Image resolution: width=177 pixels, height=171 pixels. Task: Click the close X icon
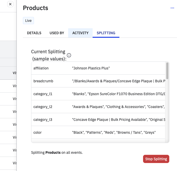[x=10, y=4]
